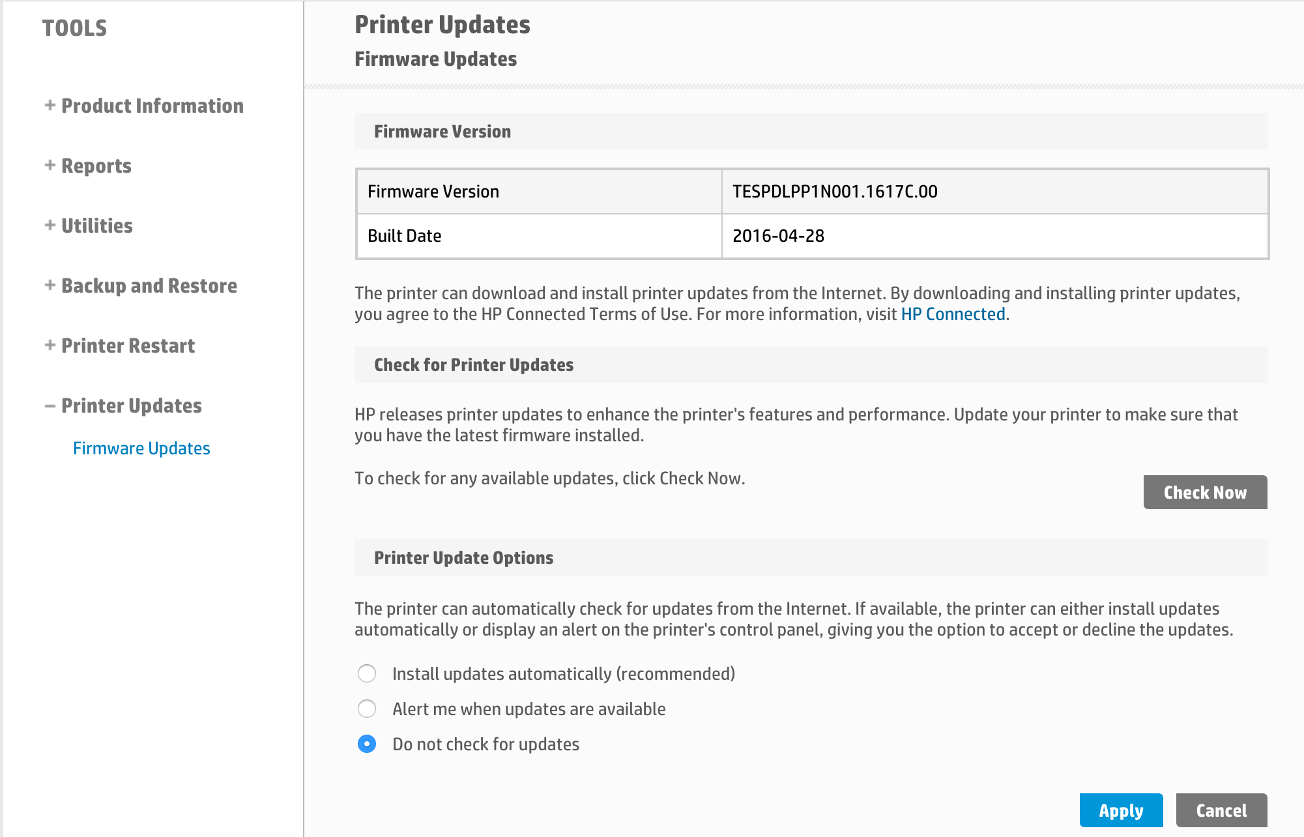Expand the Product Information section

[152, 106]
